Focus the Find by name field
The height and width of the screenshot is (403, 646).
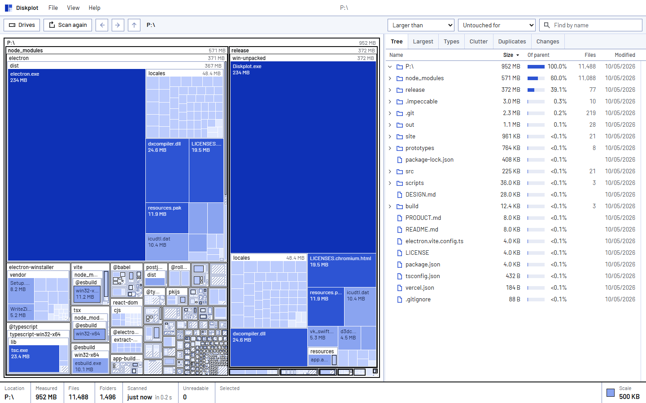click(591, 25)
